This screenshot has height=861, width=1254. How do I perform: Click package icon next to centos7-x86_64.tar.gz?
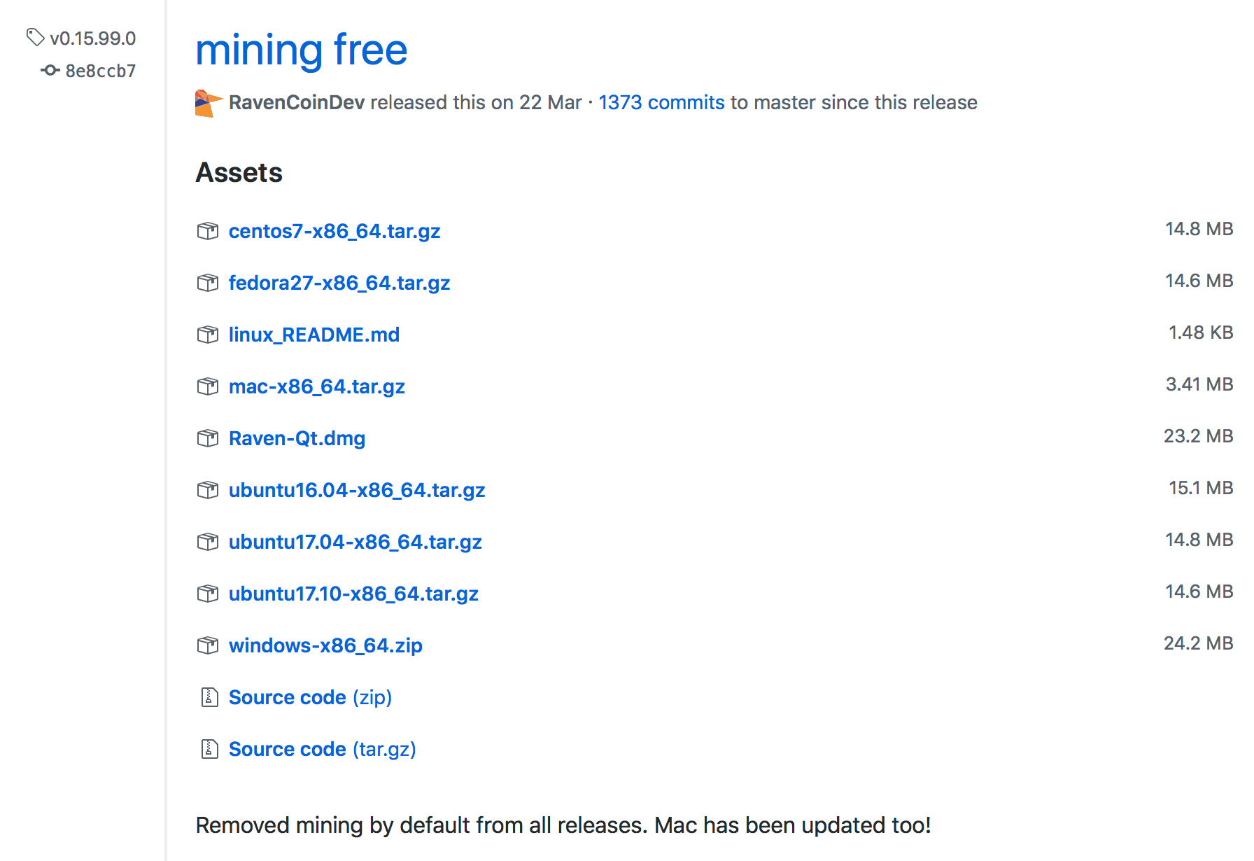pos(208,231)
